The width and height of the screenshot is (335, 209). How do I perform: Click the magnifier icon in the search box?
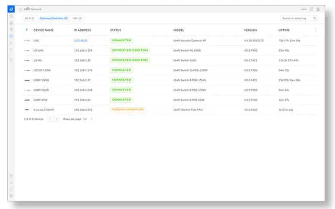(x=314, y=18)
